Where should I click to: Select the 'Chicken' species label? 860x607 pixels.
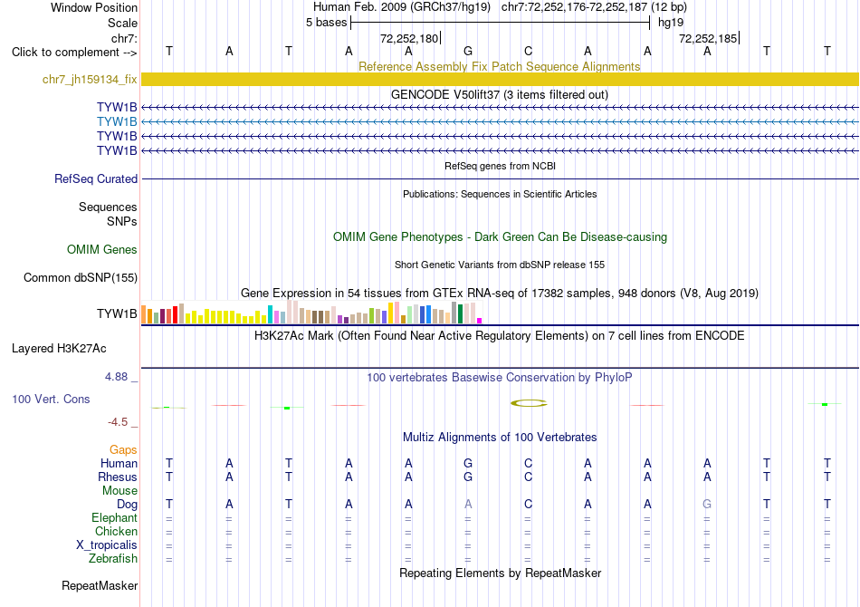116,531
